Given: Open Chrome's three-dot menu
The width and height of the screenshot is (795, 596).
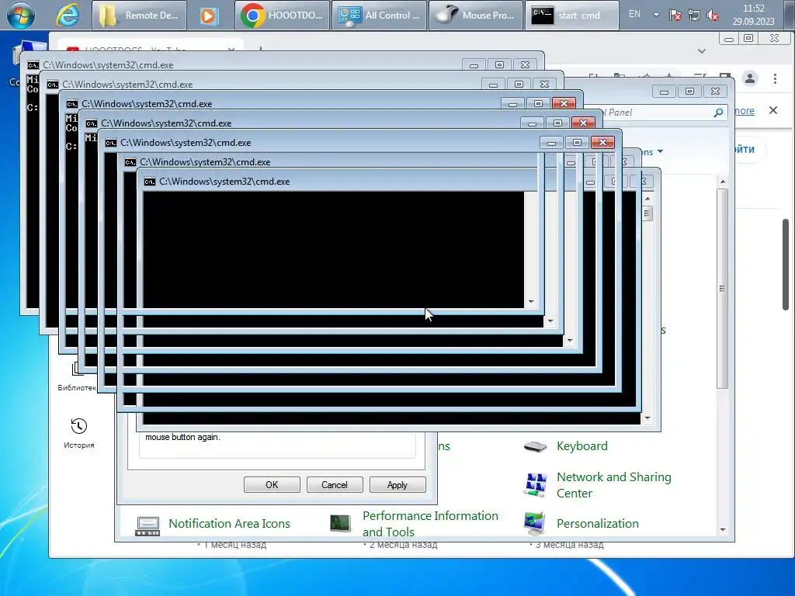Looking at the screenshot, I should tap(775, 78).
